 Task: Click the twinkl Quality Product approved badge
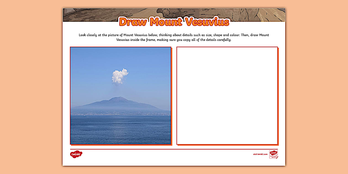pos(273,154)
